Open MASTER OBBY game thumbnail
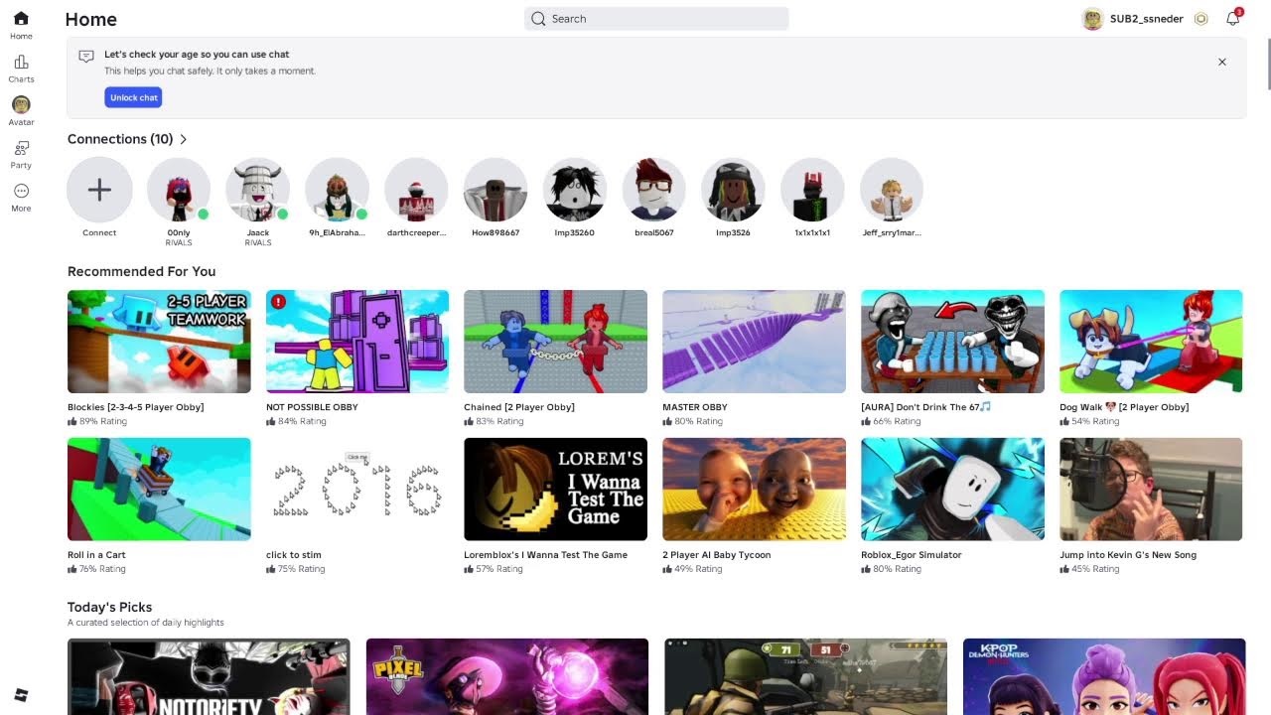1271x715 pixels. click(x=754, y=342)
